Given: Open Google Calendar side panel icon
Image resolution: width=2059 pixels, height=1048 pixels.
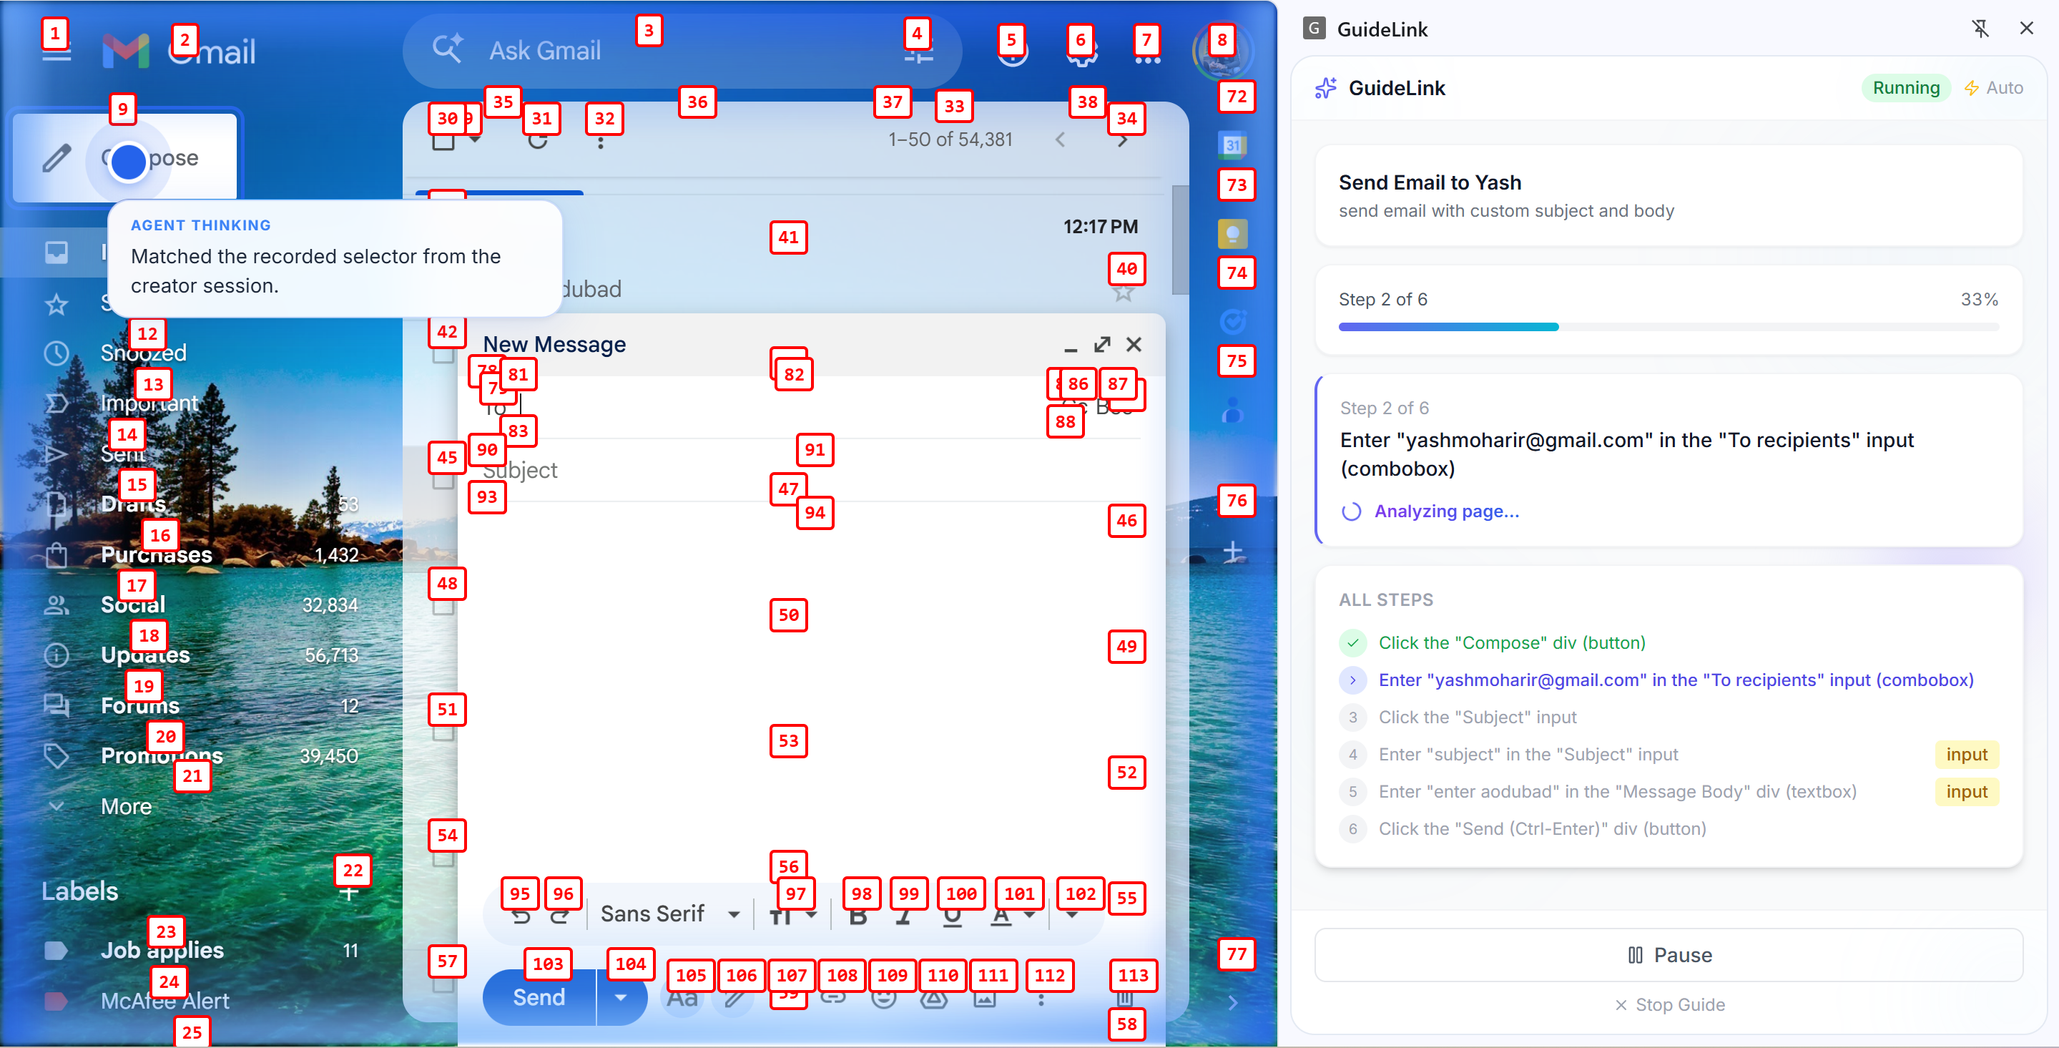Looking at the screenshot, I should [1232, 145].
